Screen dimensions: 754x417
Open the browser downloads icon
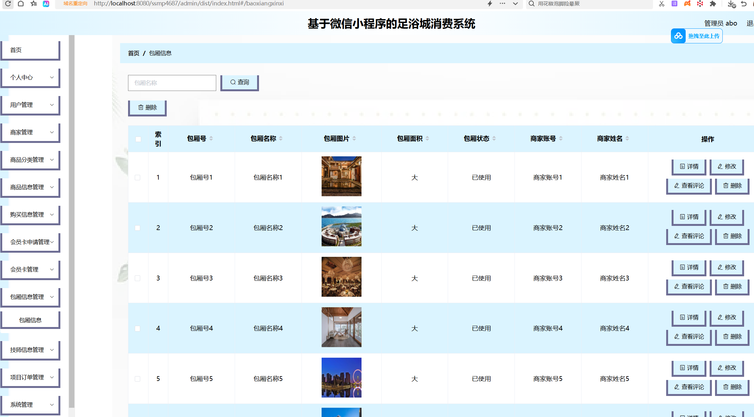point(731,4)
